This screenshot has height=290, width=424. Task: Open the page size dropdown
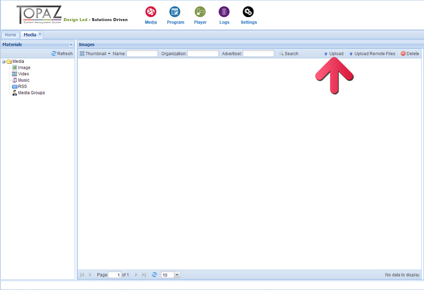tap(177, 275)
